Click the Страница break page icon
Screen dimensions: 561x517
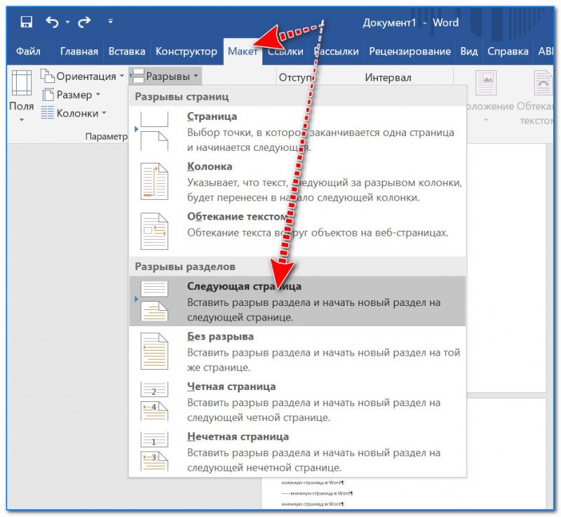coord(154,131)
